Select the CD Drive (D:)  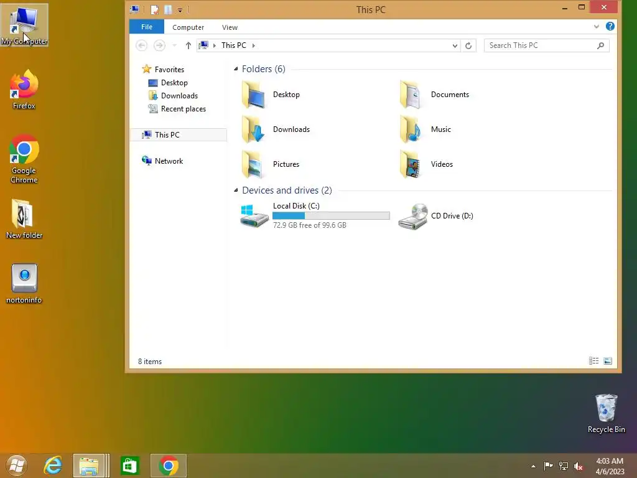point(436,216)
